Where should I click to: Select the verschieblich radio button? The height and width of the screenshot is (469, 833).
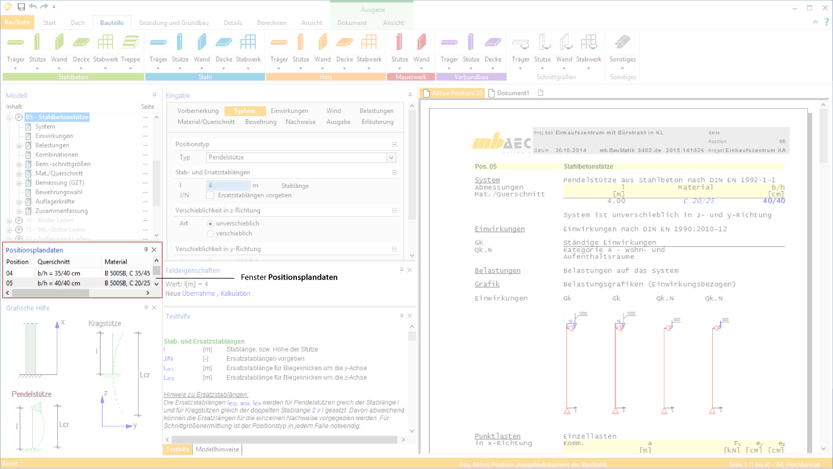pyautogui.click(x=210, y=233)
